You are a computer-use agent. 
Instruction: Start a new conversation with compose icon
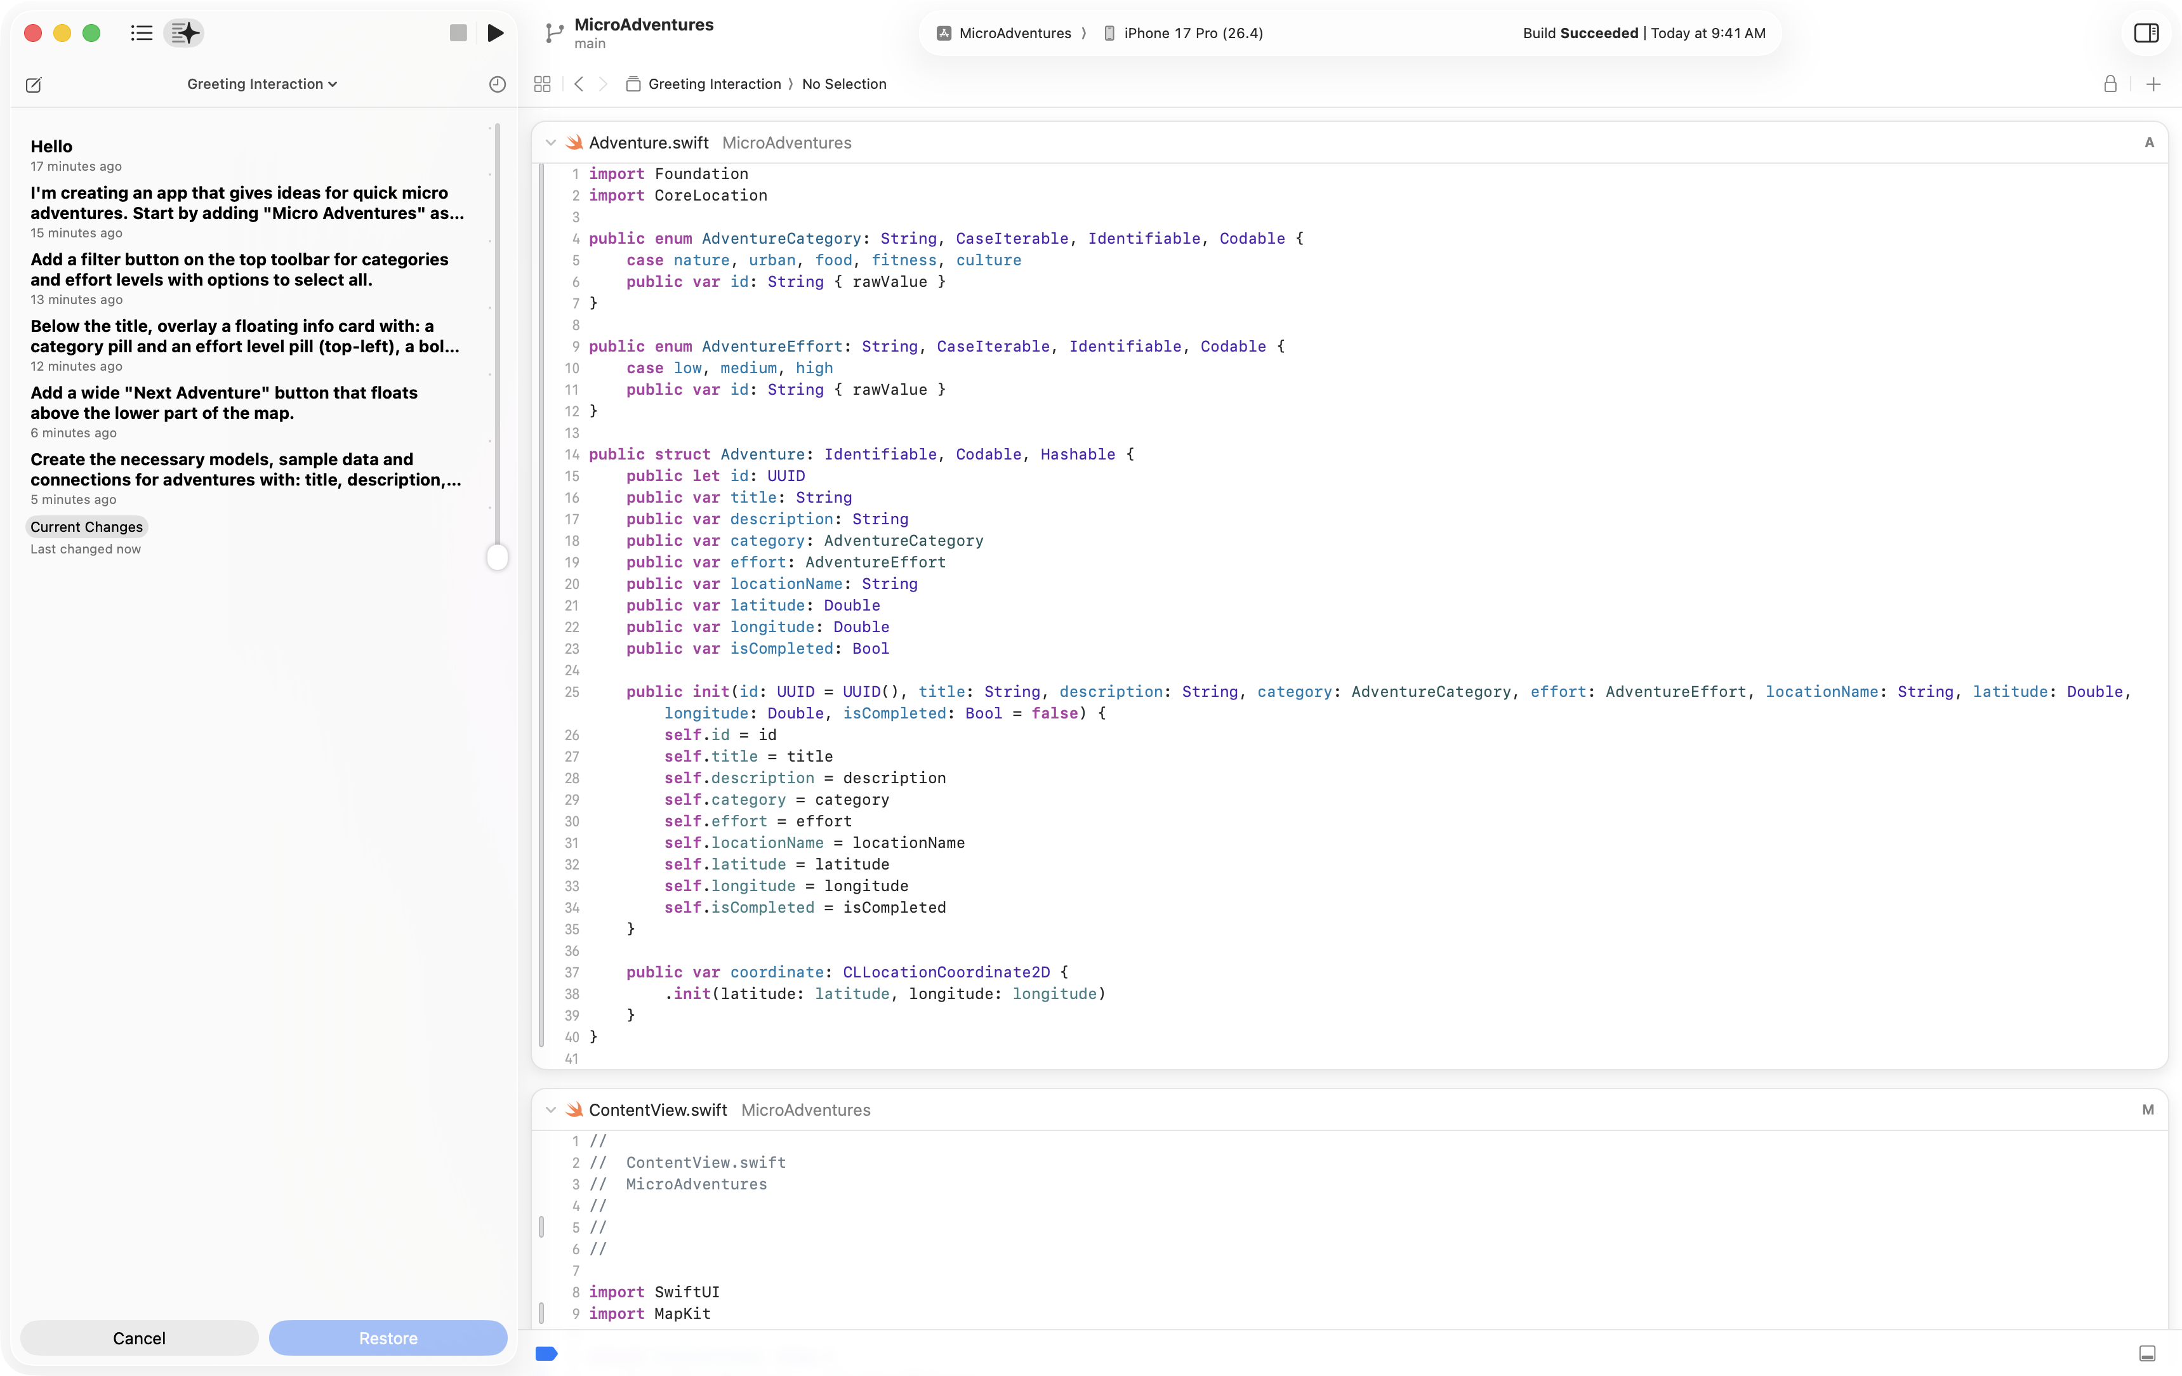point(34,84)
